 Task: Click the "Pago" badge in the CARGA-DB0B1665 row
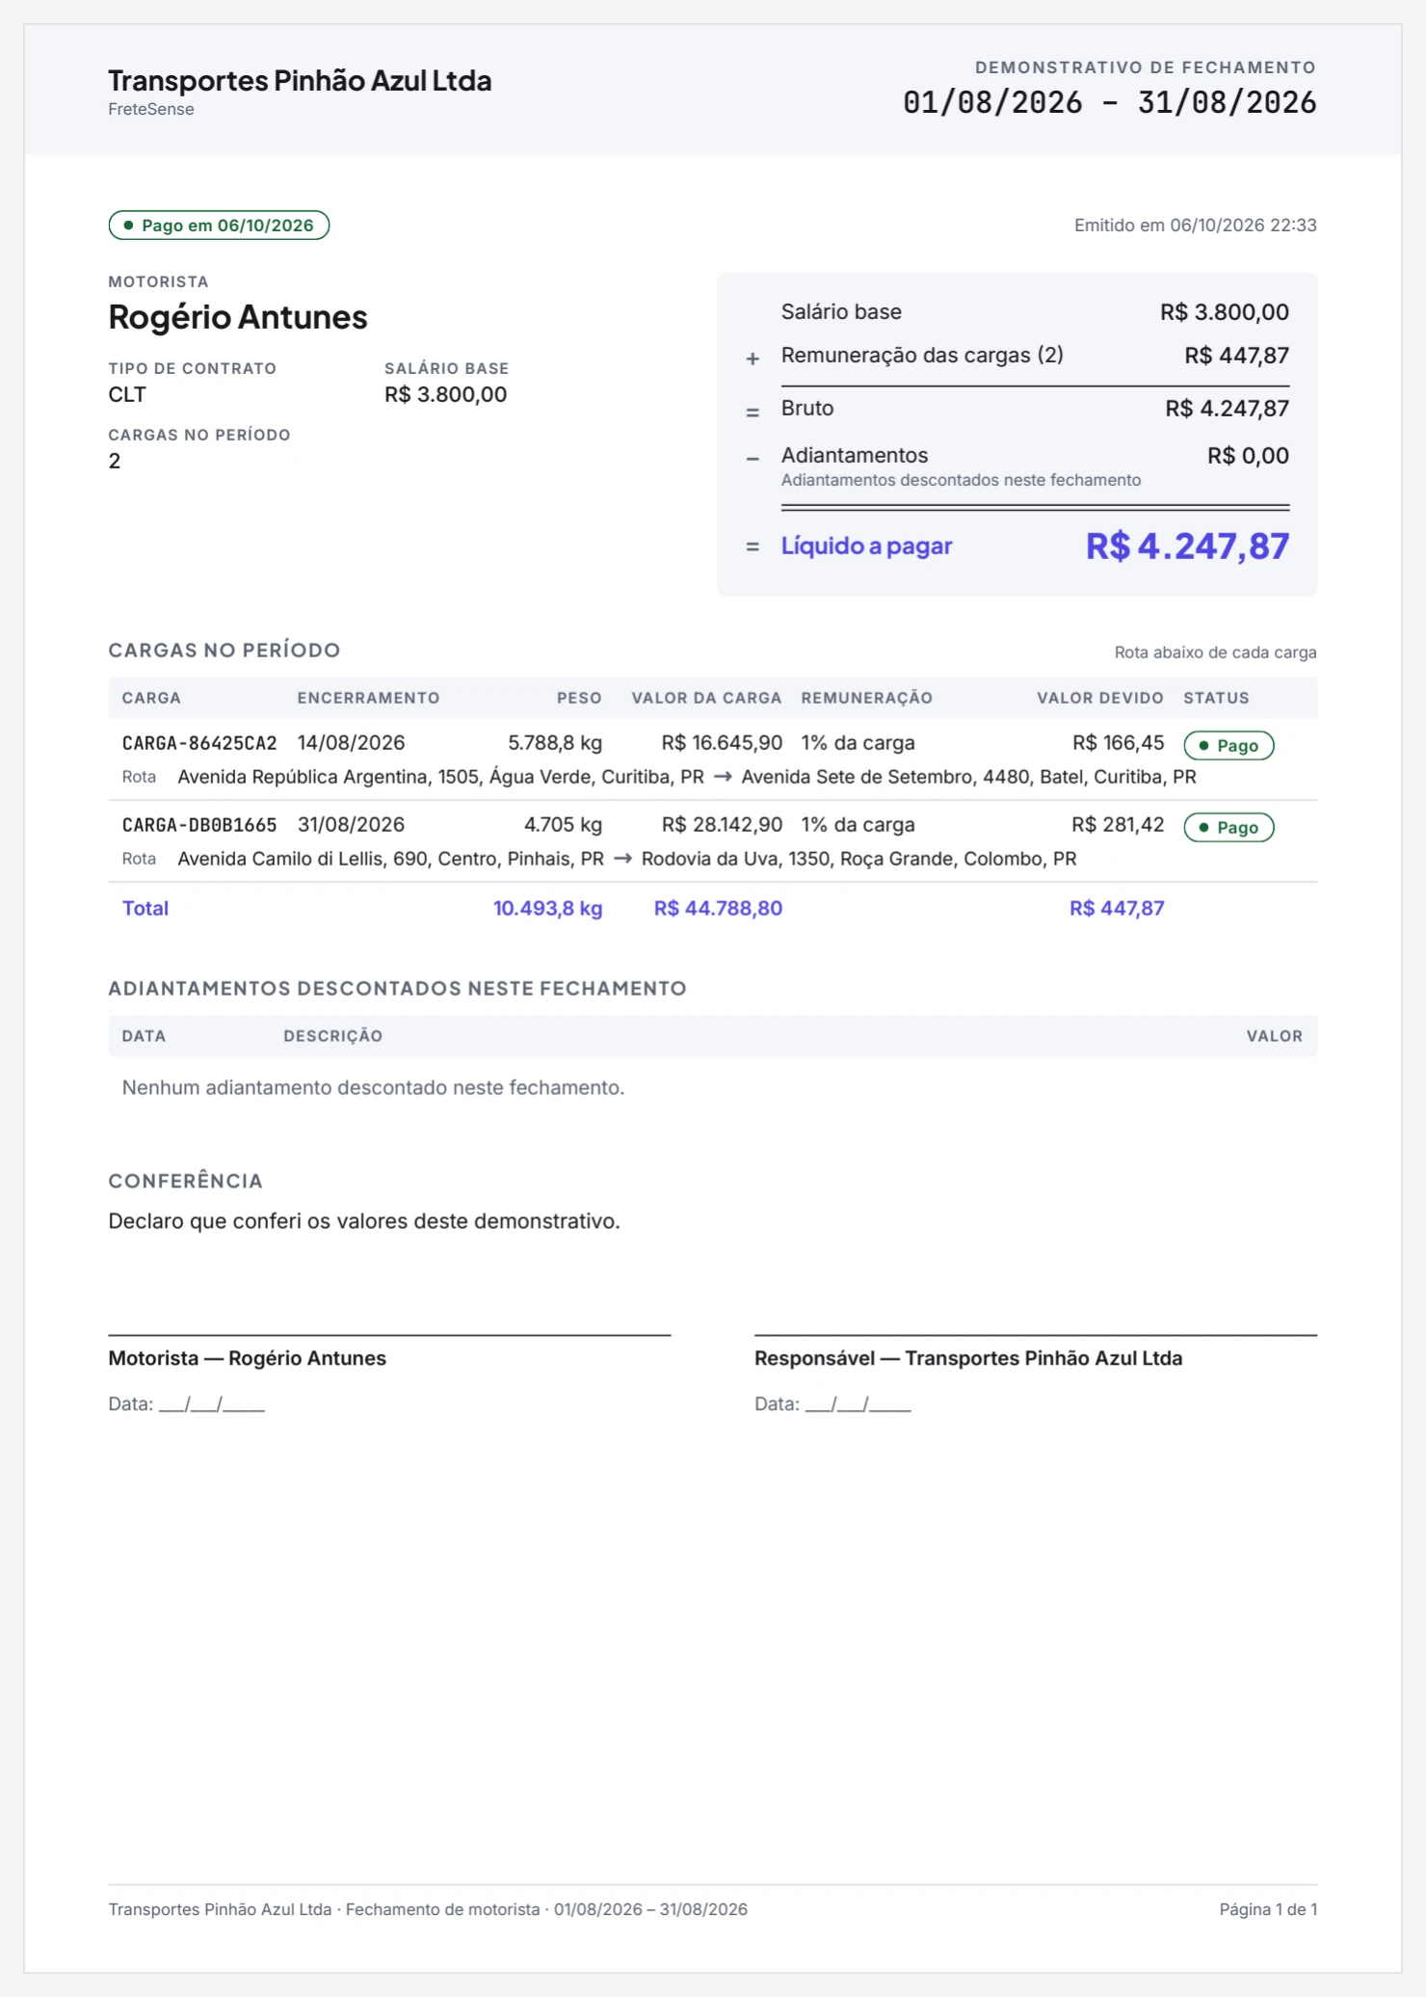pos(1228,827)
